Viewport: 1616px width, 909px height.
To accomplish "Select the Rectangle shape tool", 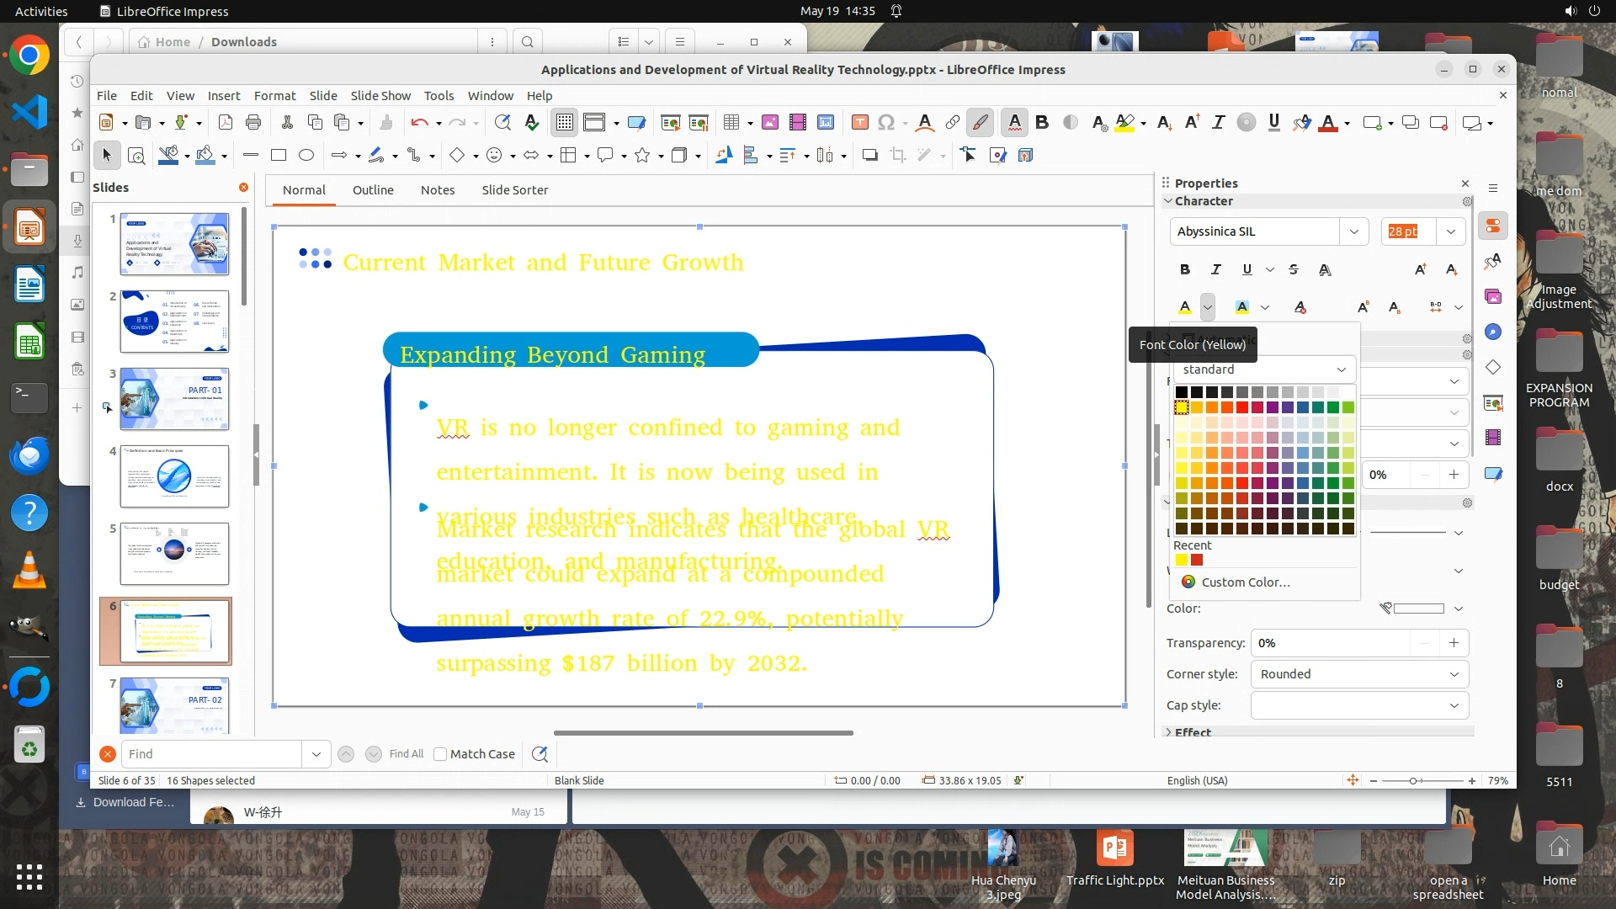I will pyautogui.click(x=279, y=155).
